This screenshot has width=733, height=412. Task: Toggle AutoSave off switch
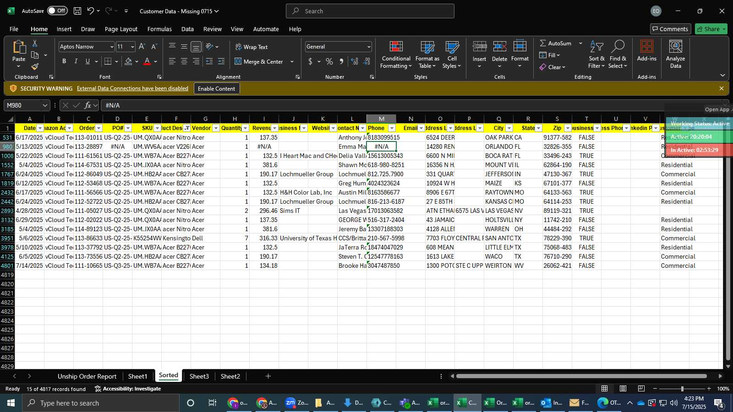pyautogui.click(x=57, y=11)
